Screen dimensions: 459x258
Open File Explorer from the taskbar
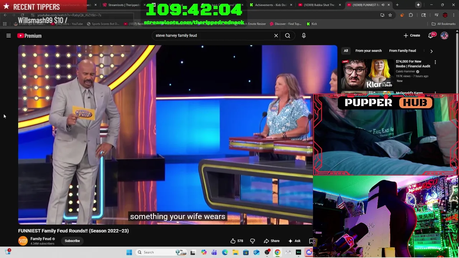pyautogui.click(x=235, y=252)
